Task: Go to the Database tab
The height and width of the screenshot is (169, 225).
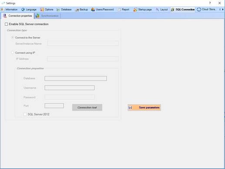Action: [x=64, y=10]
